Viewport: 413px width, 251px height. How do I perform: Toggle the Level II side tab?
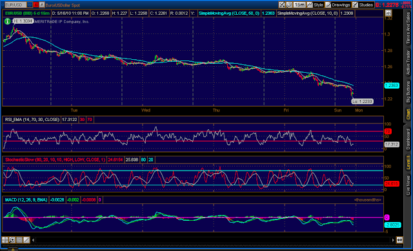tap(408, 162)
